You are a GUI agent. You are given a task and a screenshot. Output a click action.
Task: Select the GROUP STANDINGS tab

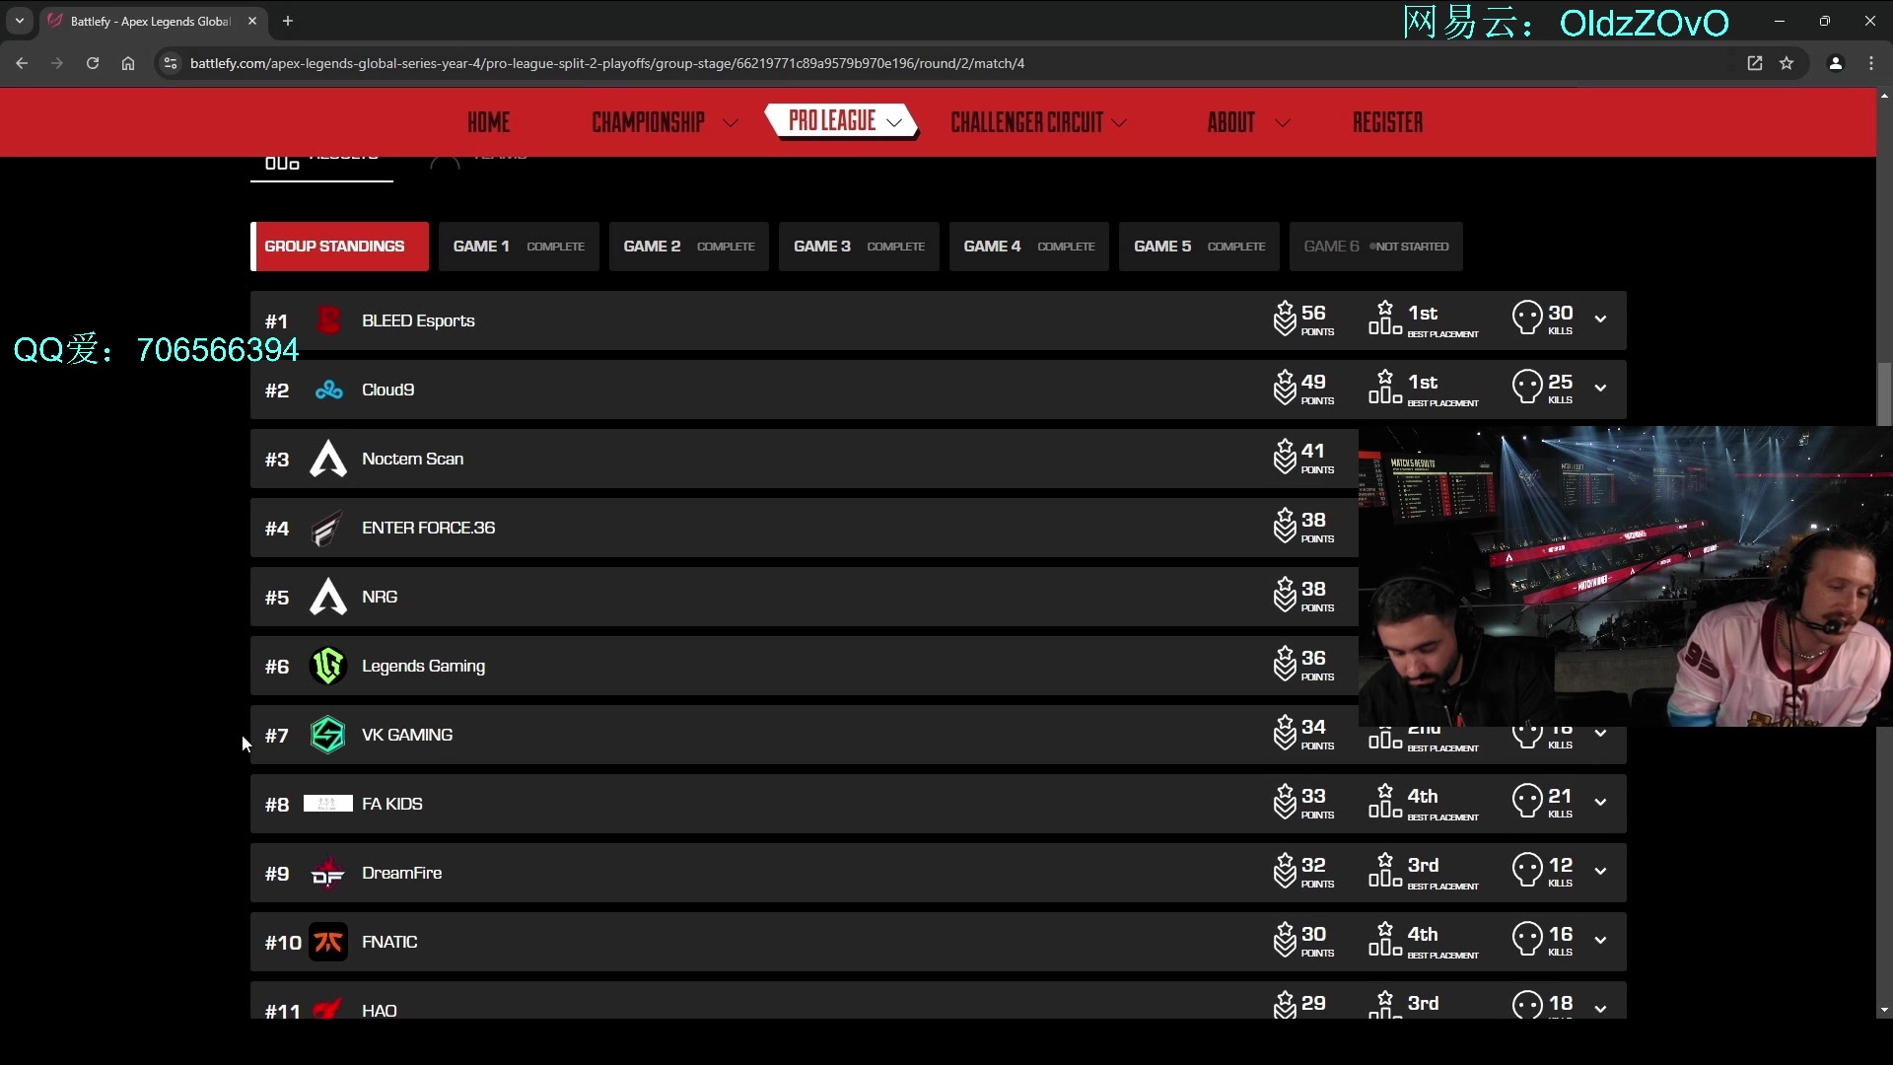point(335,248)
